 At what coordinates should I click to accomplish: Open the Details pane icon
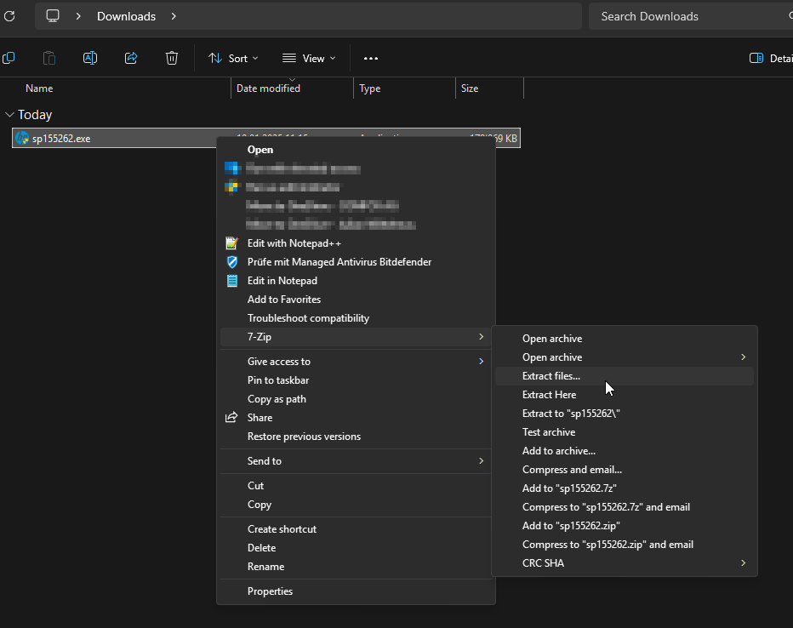(756, 58)
